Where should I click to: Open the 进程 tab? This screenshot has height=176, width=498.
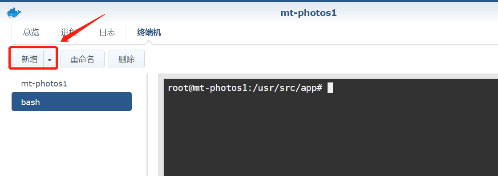coord(69,32)
